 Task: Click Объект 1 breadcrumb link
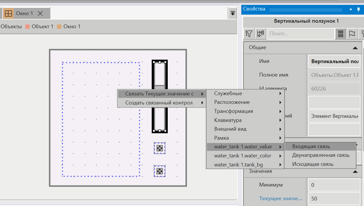click(x=42, y=26)
